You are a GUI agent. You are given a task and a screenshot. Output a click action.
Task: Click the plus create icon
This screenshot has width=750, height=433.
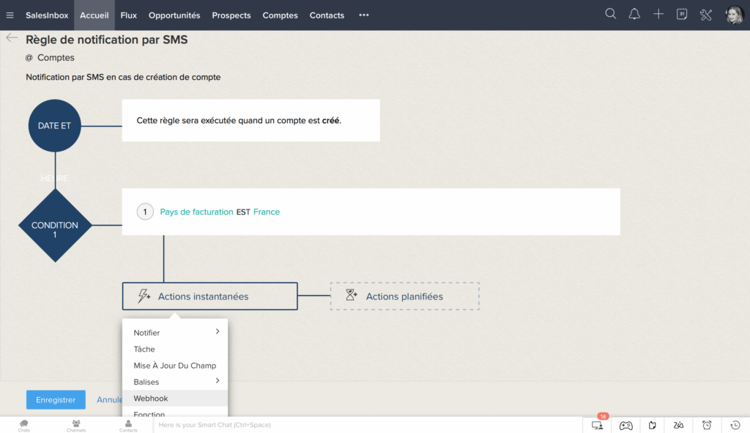tap(658, 14)
